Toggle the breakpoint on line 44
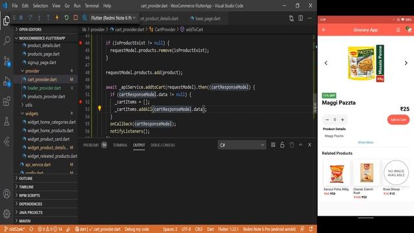The height and width of the screenshot is (233, 414). (x=80, y=43)
